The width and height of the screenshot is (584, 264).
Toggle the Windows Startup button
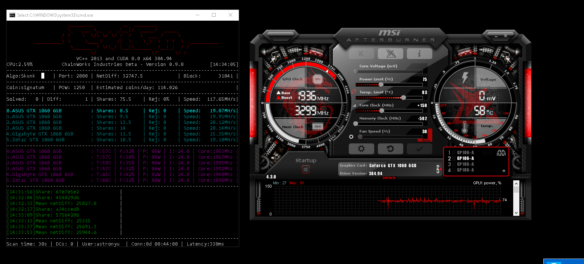point(306,169)
